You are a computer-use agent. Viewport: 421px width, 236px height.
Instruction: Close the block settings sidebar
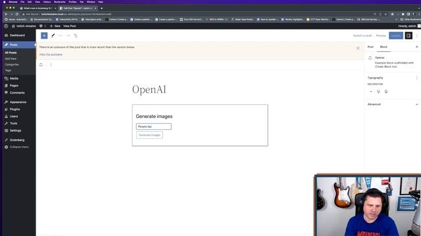[416, 47]
